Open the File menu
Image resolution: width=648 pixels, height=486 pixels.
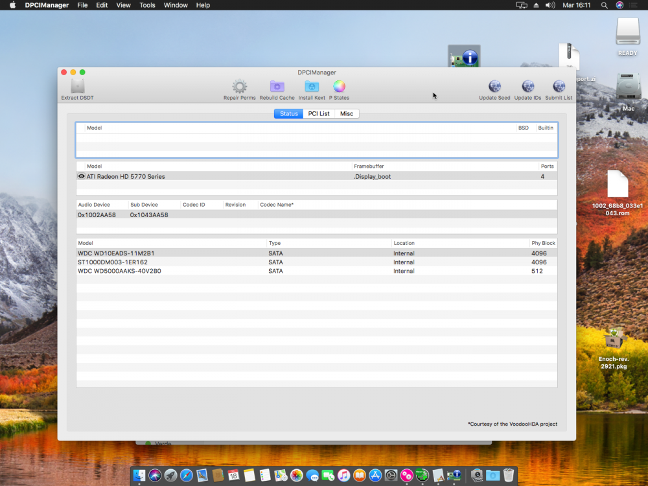pyautogui.click(x=82, y=5)
